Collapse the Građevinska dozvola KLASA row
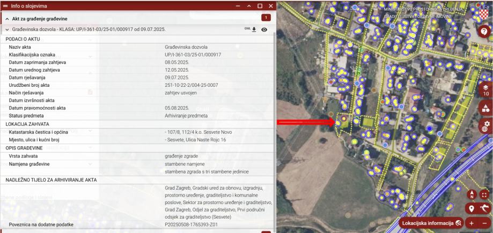 tap(7, 29)
